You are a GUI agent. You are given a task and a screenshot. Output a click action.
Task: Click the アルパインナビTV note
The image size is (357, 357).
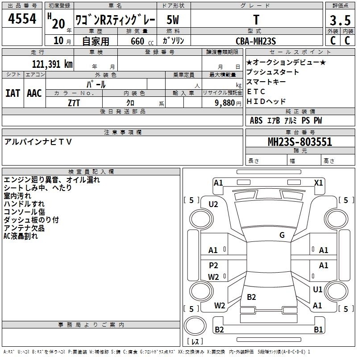click(x=37, y=141)
